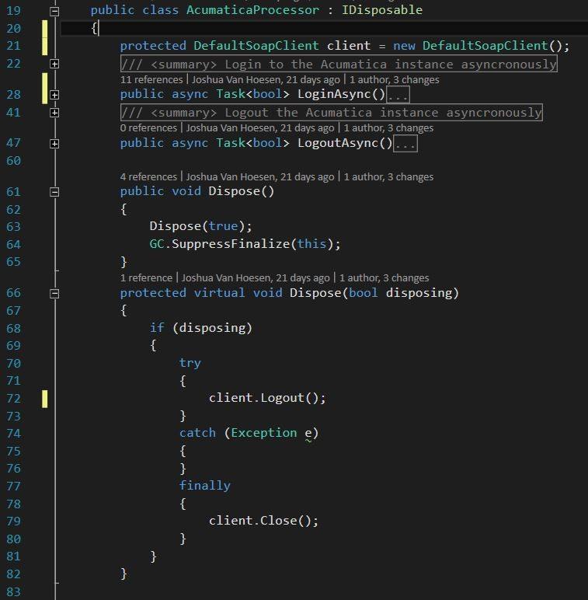Click the try keyword on line 70
This screenshot has height=600, width=588.
(x=190, y=363)
